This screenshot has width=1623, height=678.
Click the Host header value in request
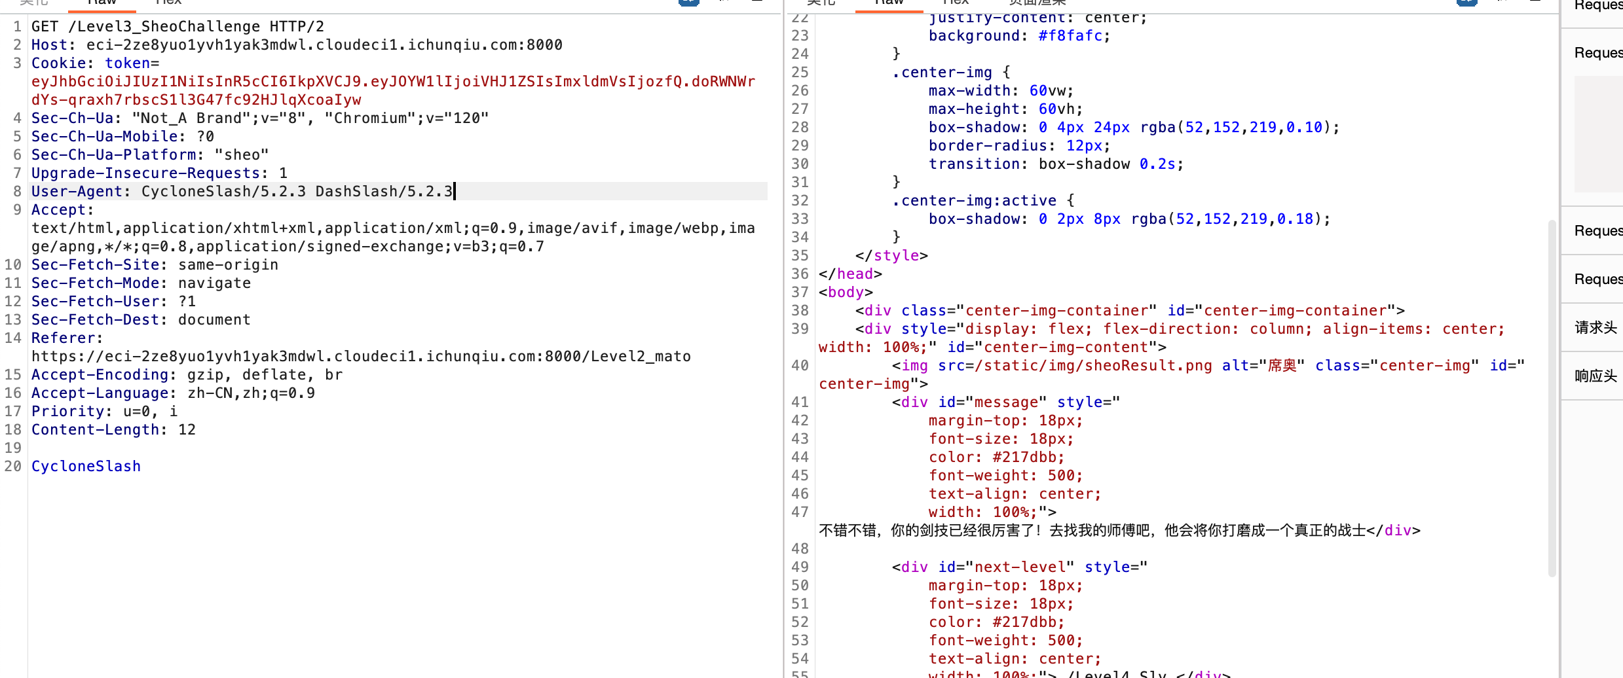324,45
